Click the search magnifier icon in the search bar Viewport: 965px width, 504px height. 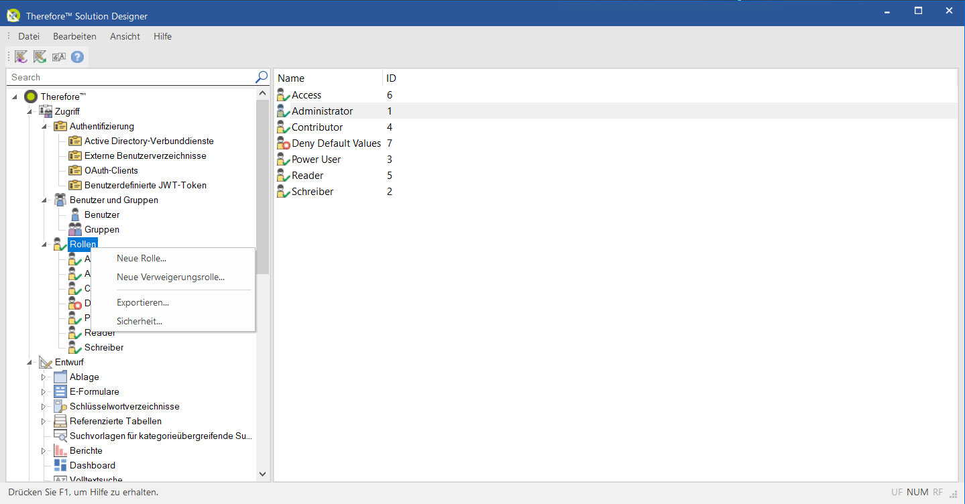click(260, 77)
